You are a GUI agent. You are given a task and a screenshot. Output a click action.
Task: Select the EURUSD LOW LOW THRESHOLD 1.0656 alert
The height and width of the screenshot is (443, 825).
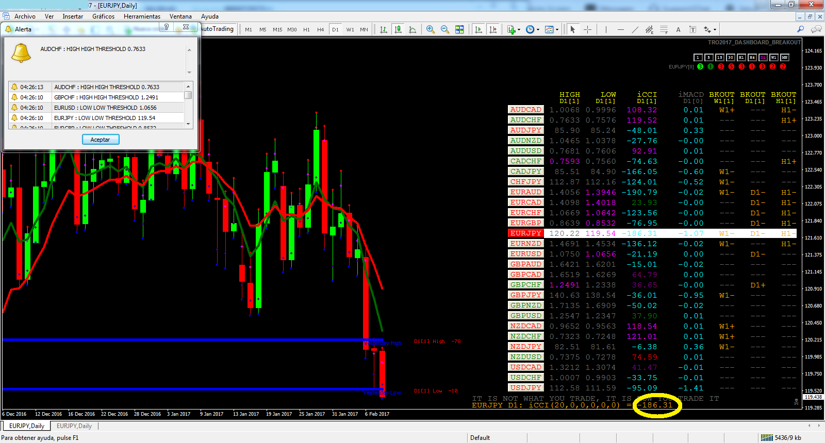pos(96,108)
